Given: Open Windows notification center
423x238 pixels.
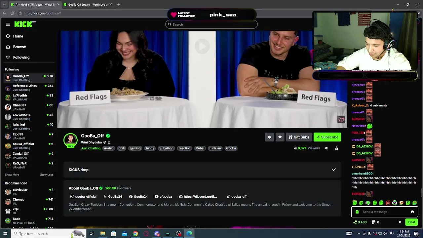Looking at the screenshot, I should point(416,234).
